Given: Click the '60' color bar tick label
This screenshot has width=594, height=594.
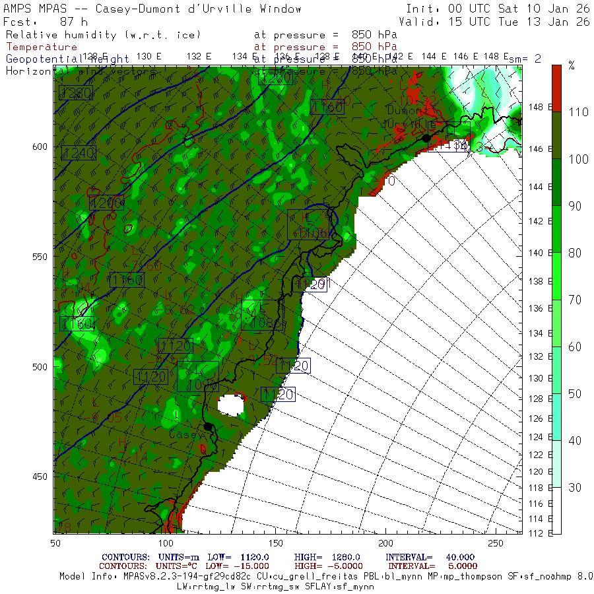Looking at the screenshot, I should (x=575, y=347).
